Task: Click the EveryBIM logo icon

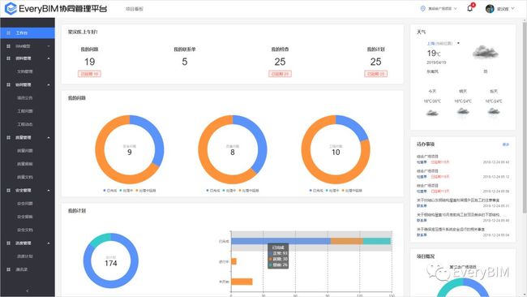Action: click(11, 8)
